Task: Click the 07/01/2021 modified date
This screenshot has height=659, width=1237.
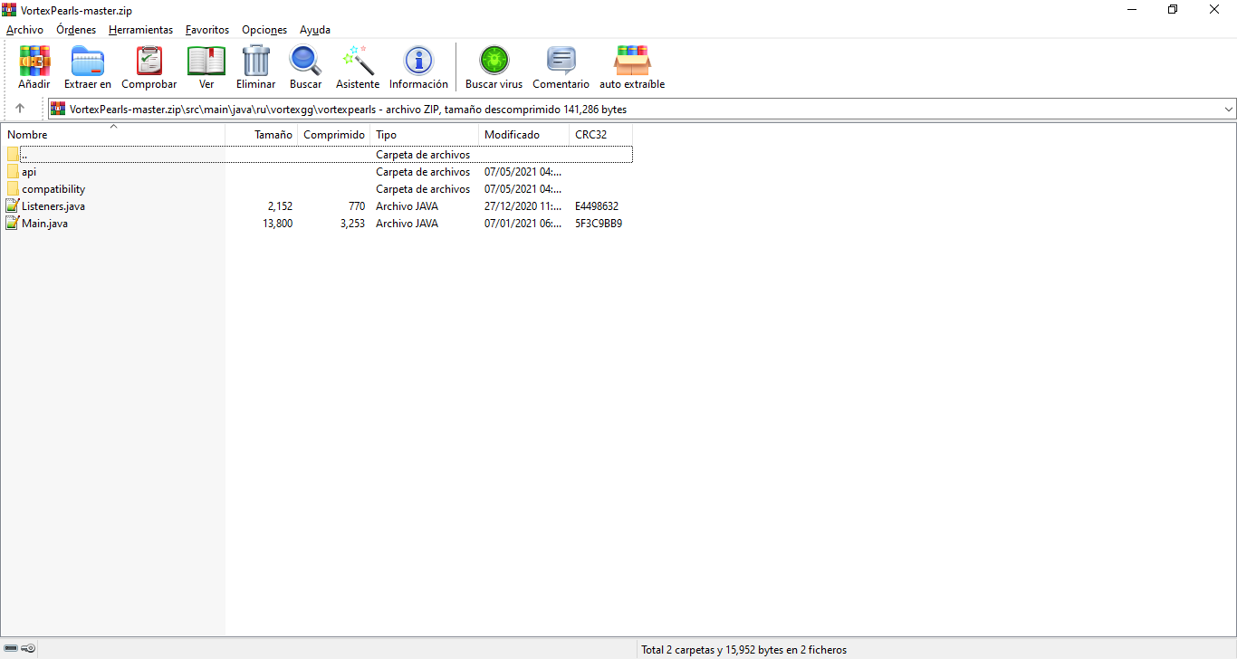Action: [x=523, y=224]
